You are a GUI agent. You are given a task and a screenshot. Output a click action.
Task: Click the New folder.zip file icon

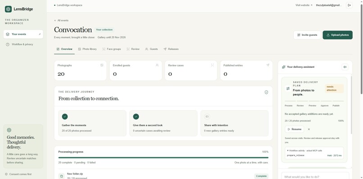(61, 176)
